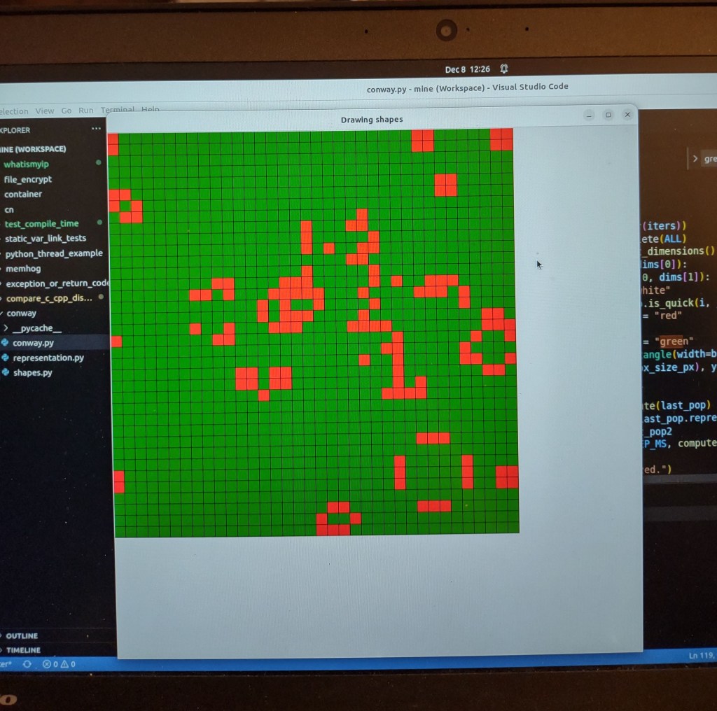Close the Drawing shapes window
Screen dimensions: 717x711
pyautogui.click(x=627, y=115)
